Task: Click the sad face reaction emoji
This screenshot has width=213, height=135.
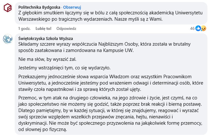Action: 203,28
